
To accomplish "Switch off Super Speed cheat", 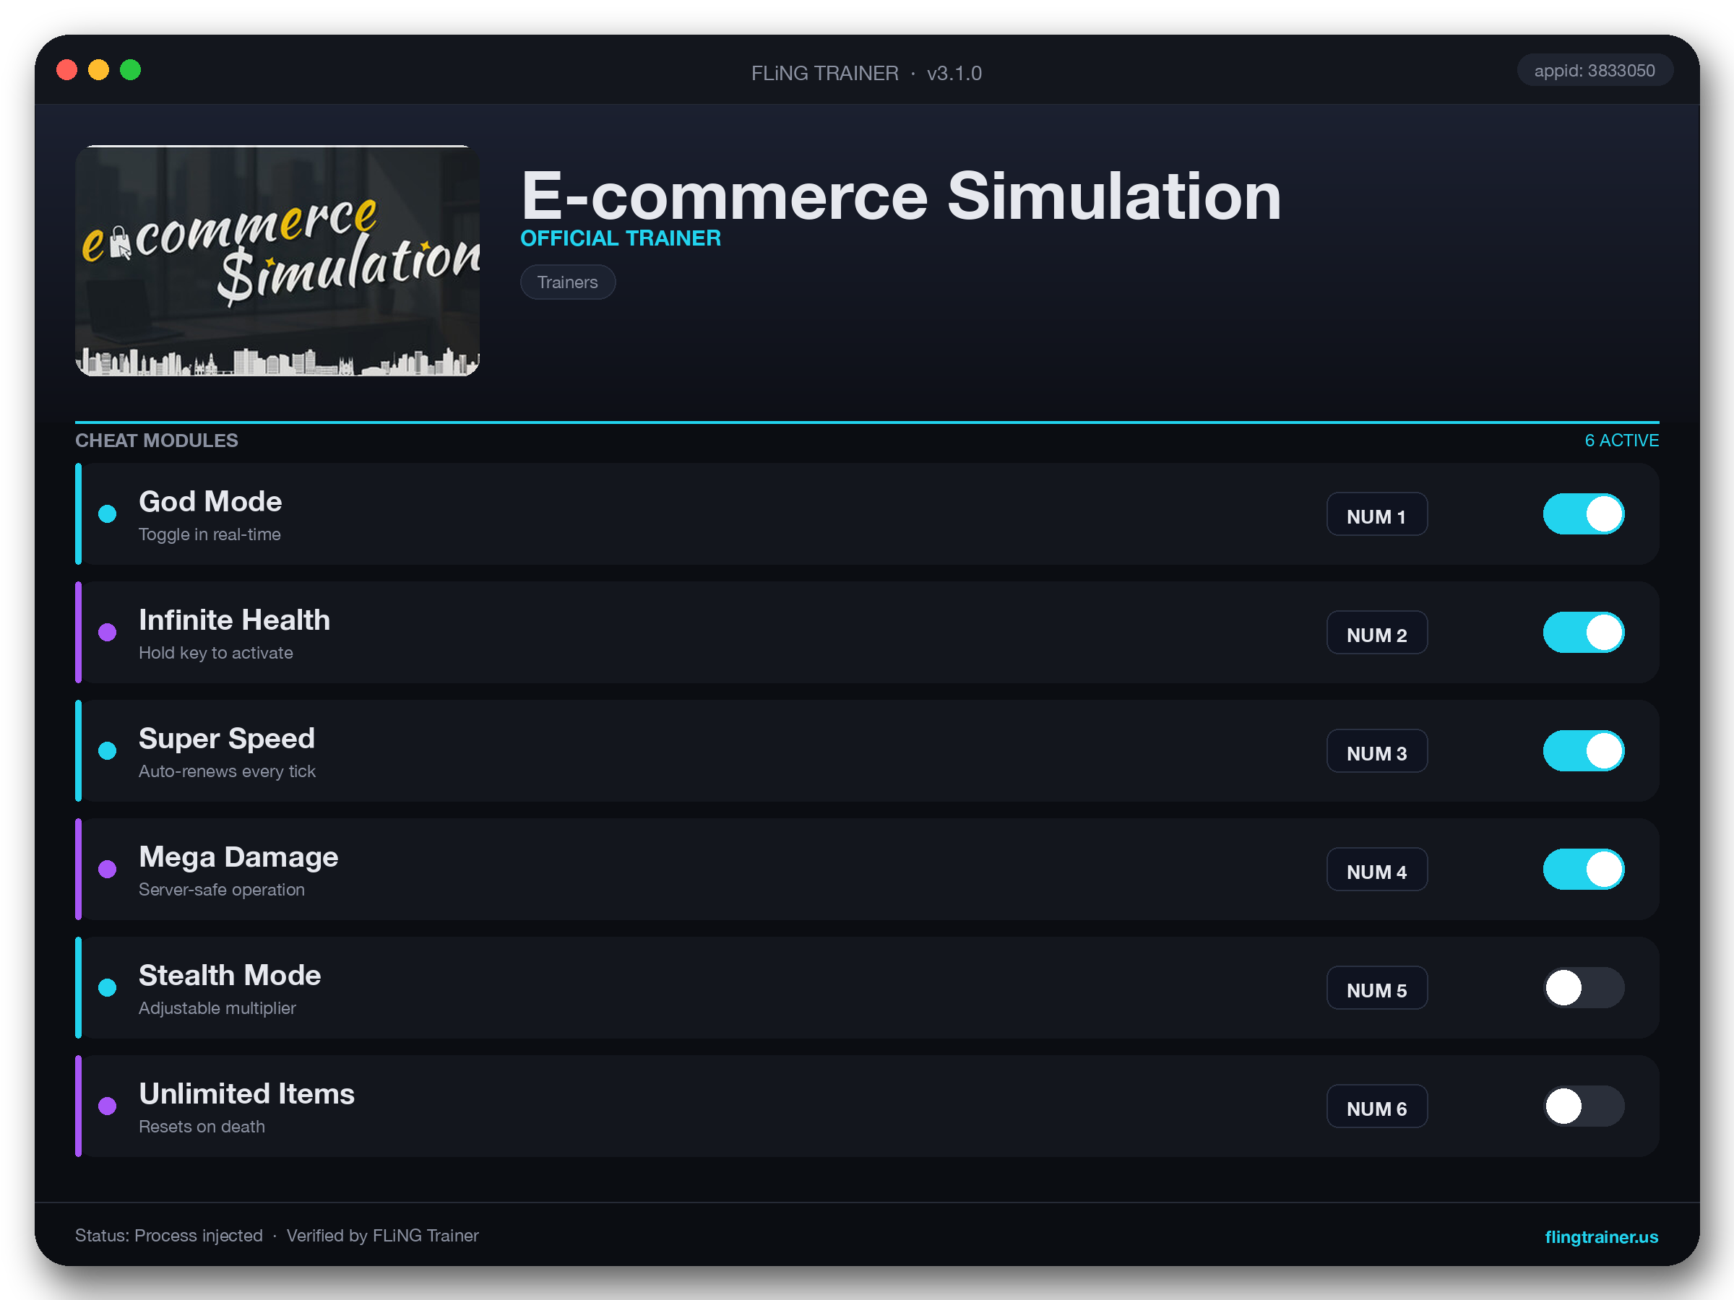I will coord(1583,750).
